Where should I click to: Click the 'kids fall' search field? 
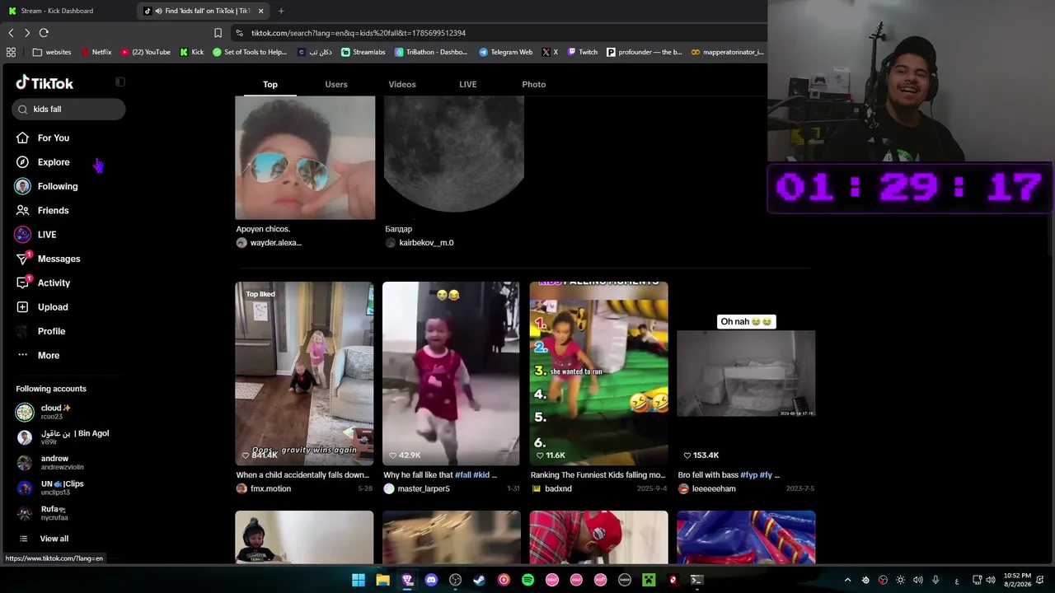point(68,110)
